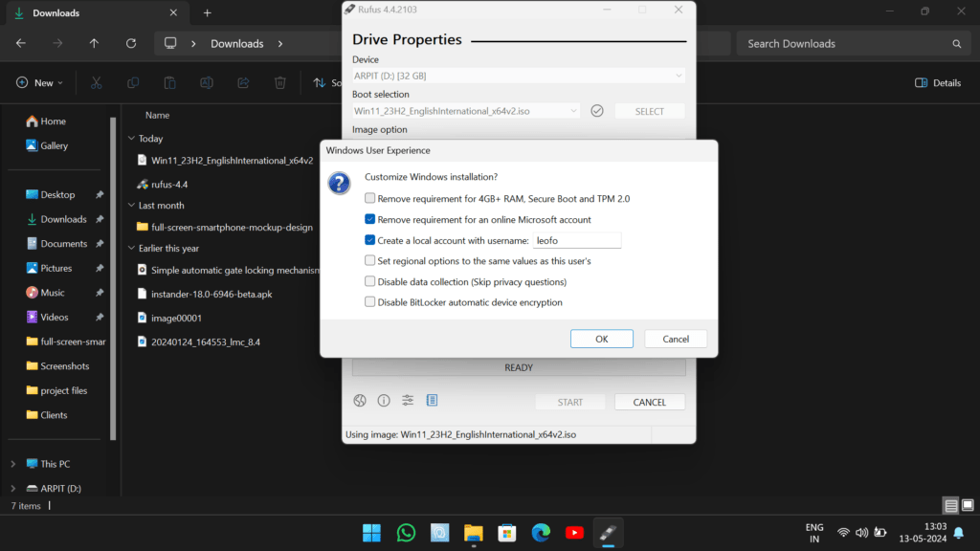Screen dimensions: 980x551
Task: Collapse the Earlier this year group
Action: click(131, 248)
